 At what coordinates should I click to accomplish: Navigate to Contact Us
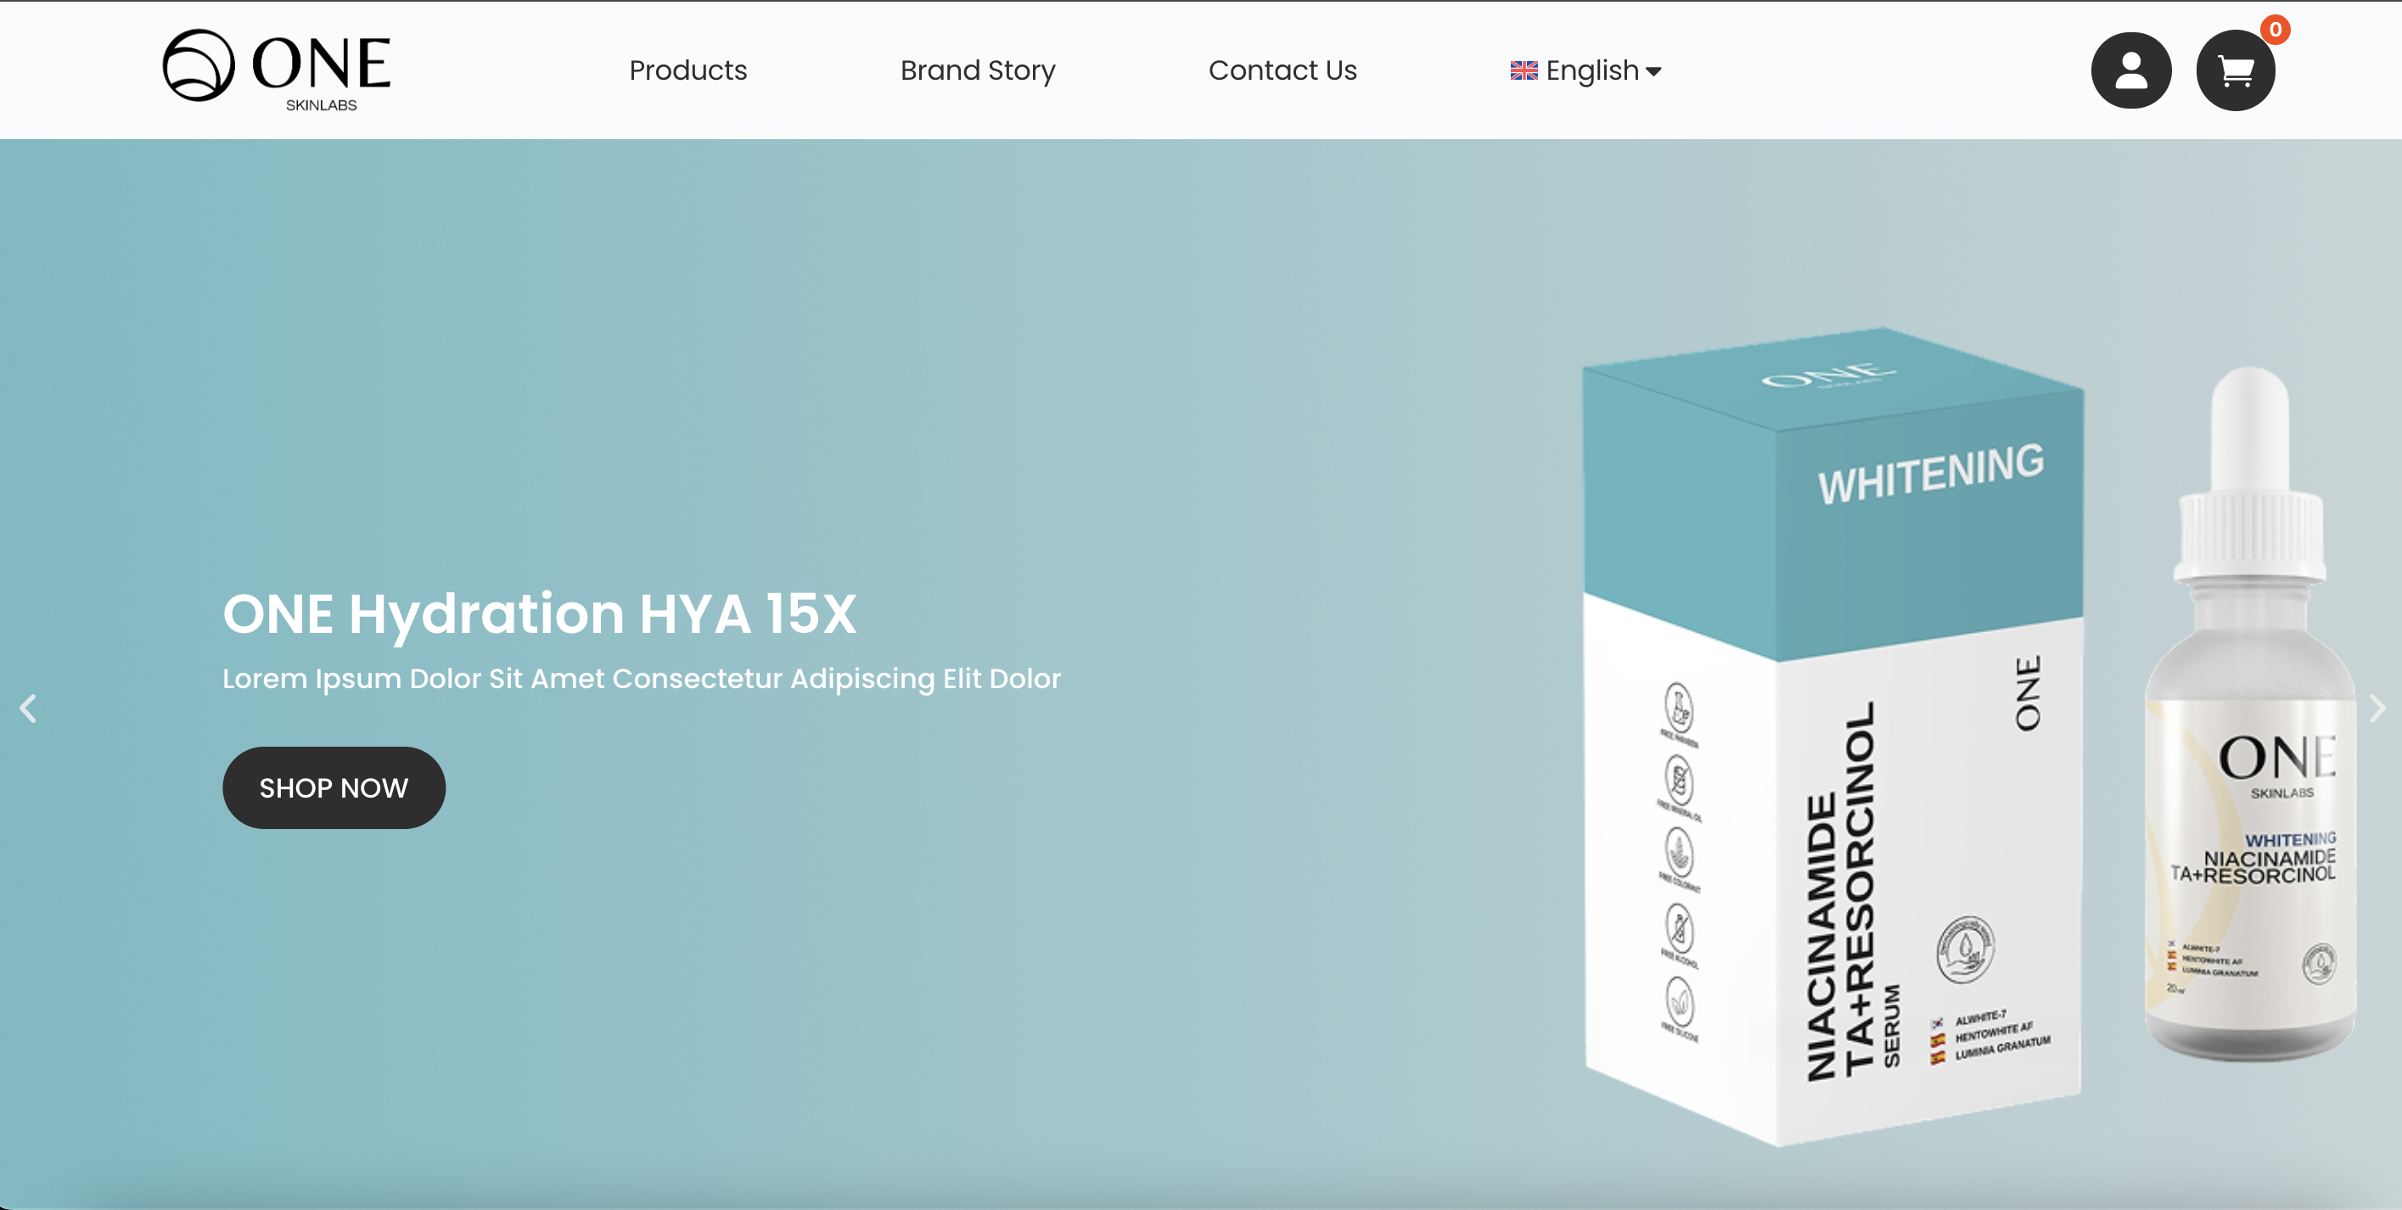[1282, 70]
